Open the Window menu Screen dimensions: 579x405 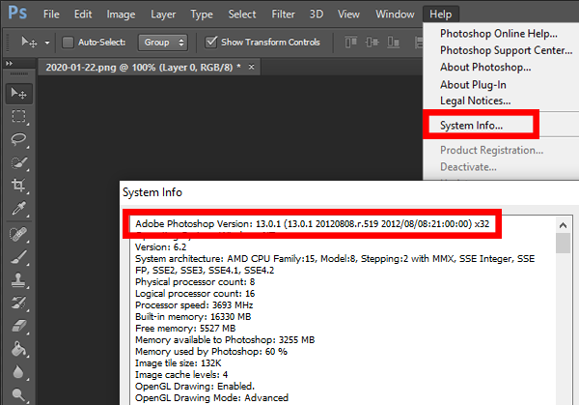[x=395, y=14]
